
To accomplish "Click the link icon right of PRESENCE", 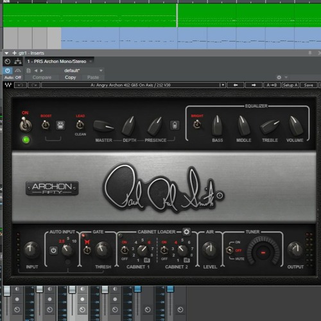I will (175, 125).
